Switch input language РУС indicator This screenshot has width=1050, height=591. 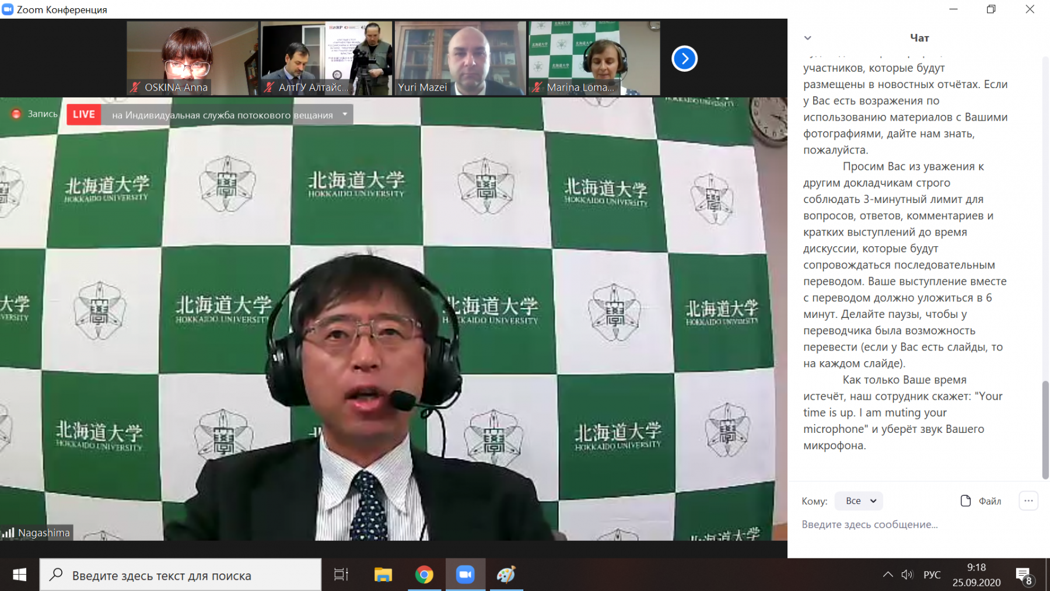(932, 575)
